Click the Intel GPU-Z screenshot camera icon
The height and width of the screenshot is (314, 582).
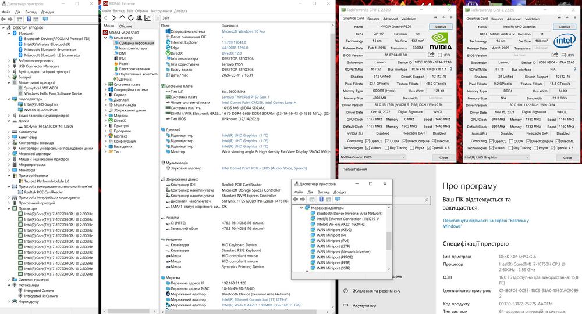[559, 17]
